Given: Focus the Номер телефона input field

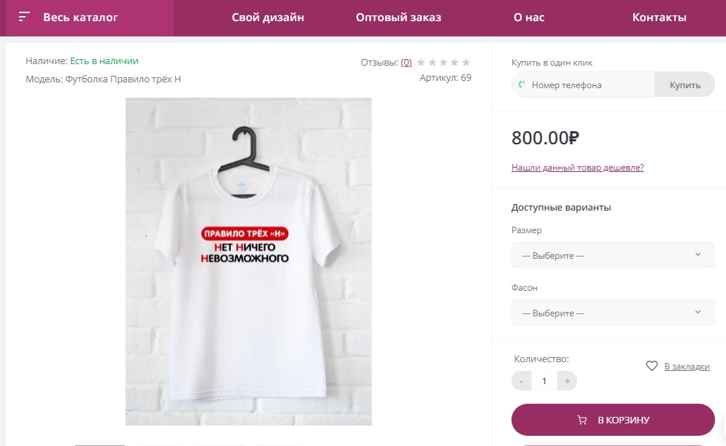Looking at the screenshot, I should point(590,85).
